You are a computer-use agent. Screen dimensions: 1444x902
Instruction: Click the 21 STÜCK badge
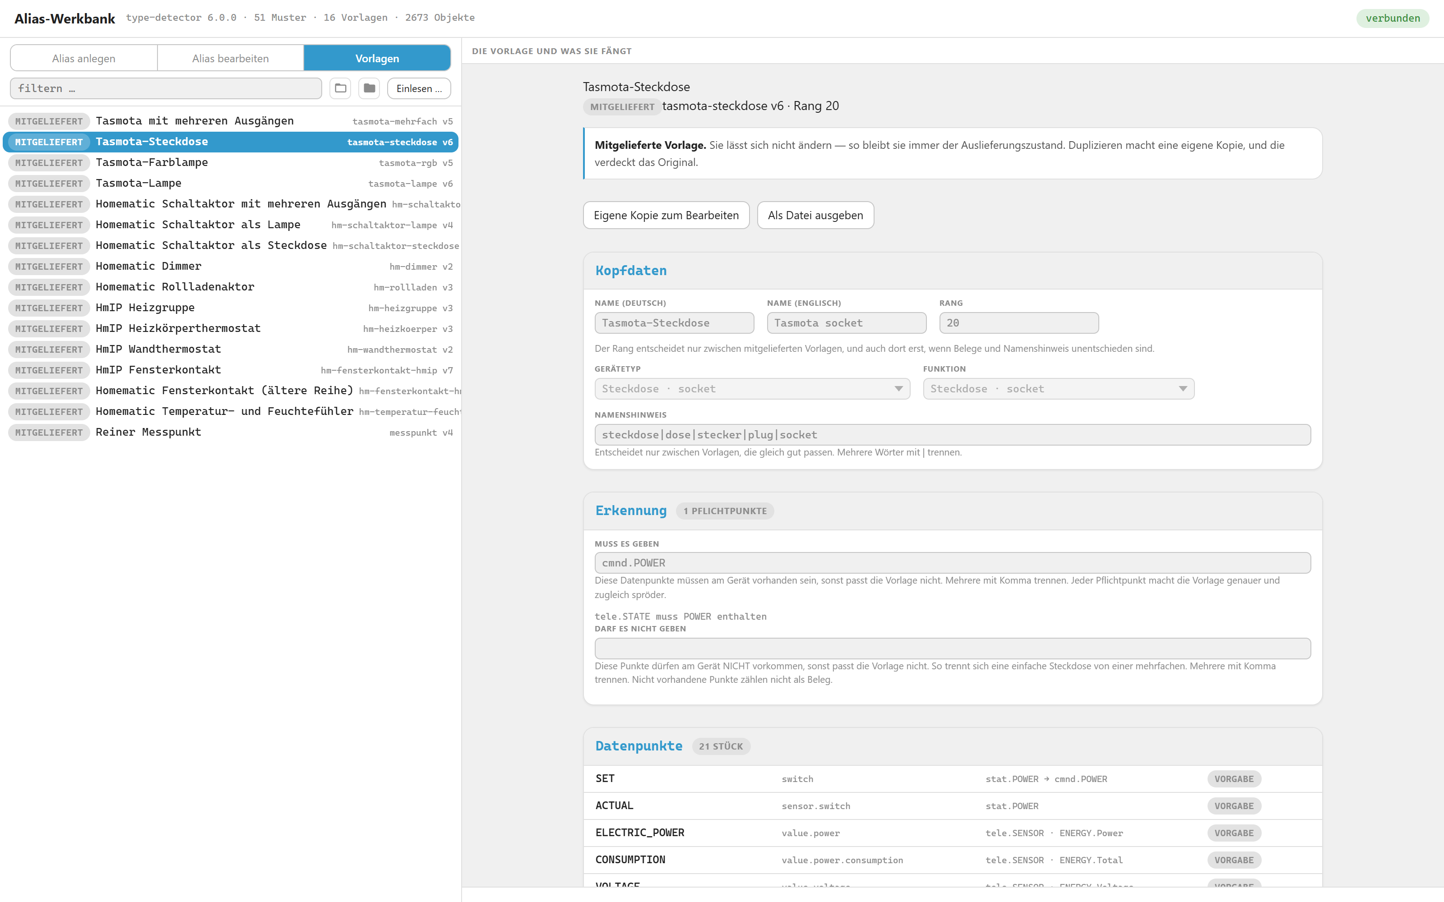click(721, 746)
